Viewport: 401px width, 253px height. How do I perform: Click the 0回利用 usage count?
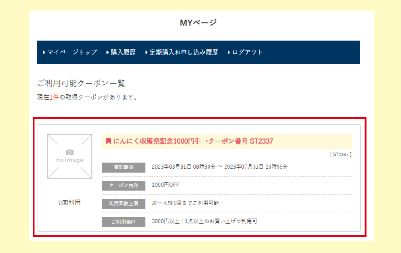[70, 203]
